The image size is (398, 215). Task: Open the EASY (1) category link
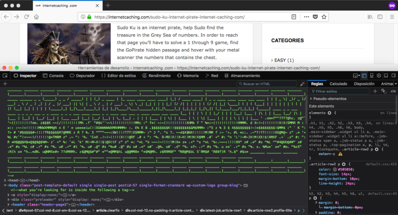coord(284,60)
